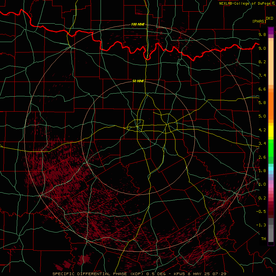The height and width of the screenshot is (276, 276).
Task: Click the TH threshold label
Action: [263, 239]
